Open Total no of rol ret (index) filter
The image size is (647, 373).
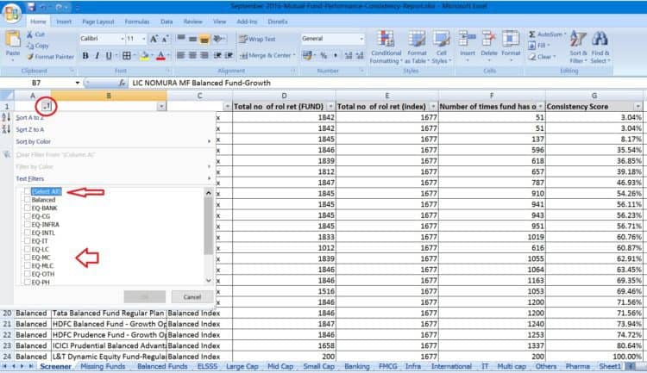[433, 107]
